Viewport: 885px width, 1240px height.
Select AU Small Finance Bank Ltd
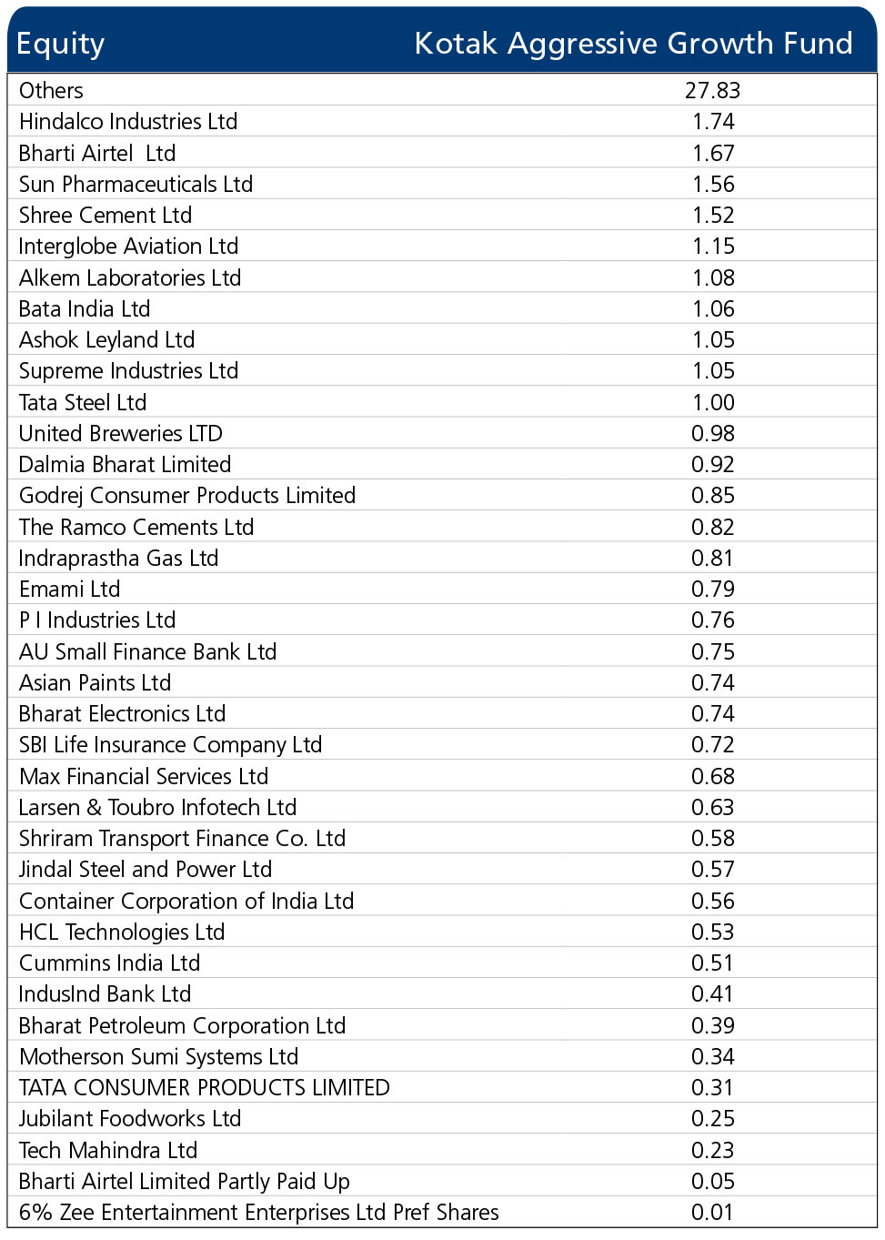coord(147,651)
